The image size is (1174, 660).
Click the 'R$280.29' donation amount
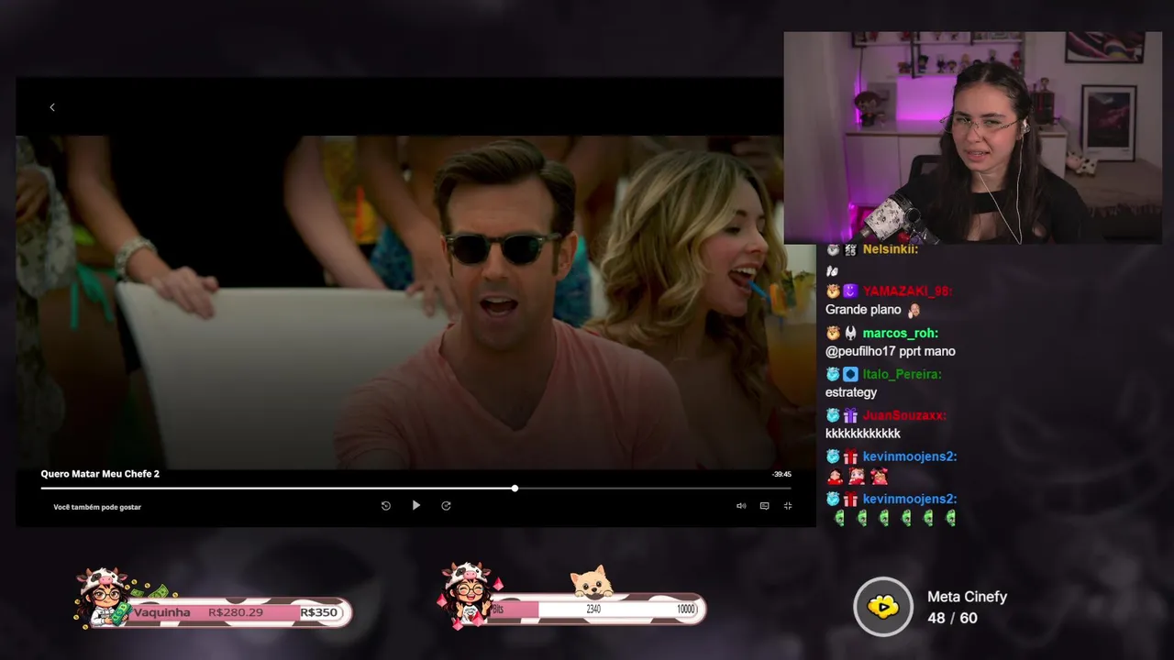236,612
